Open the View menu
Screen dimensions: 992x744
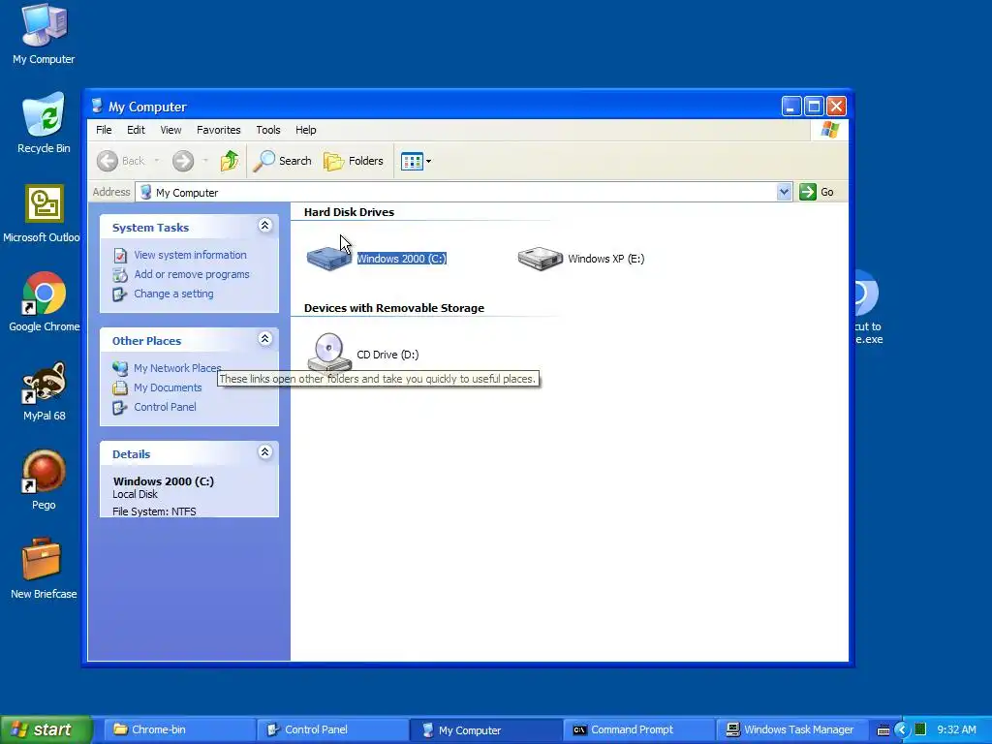(x=170, y=130)
